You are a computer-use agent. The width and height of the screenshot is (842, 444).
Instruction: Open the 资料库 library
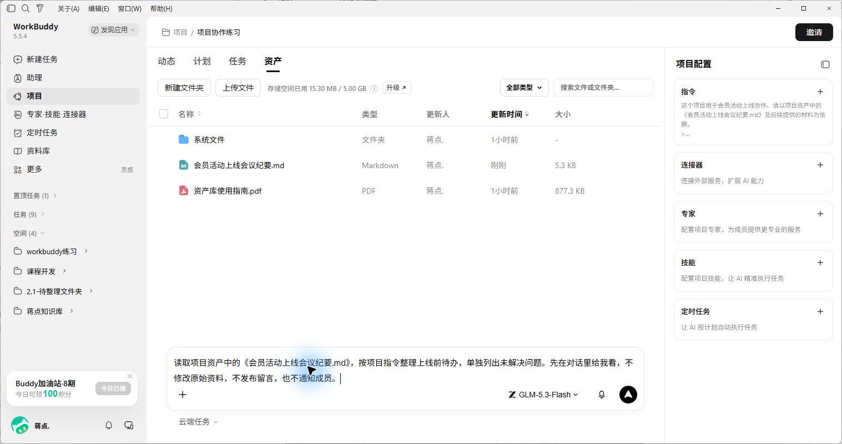(x=73, y=151)
